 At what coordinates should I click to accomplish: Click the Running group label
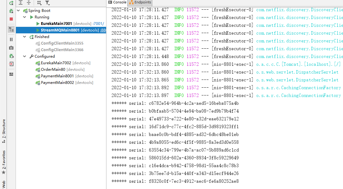[42, 17]
